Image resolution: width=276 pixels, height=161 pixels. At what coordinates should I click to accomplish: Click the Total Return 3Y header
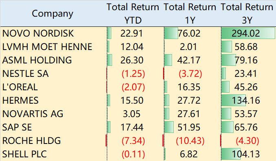click(247, 14)
